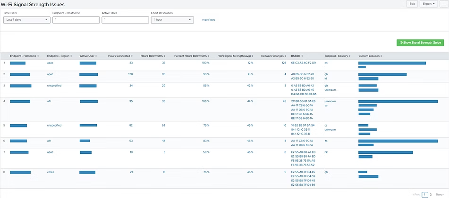This screenshot has height=198, width=449.
Task: Open the more options ellipsis menu
Action: [x=443, y=4]
